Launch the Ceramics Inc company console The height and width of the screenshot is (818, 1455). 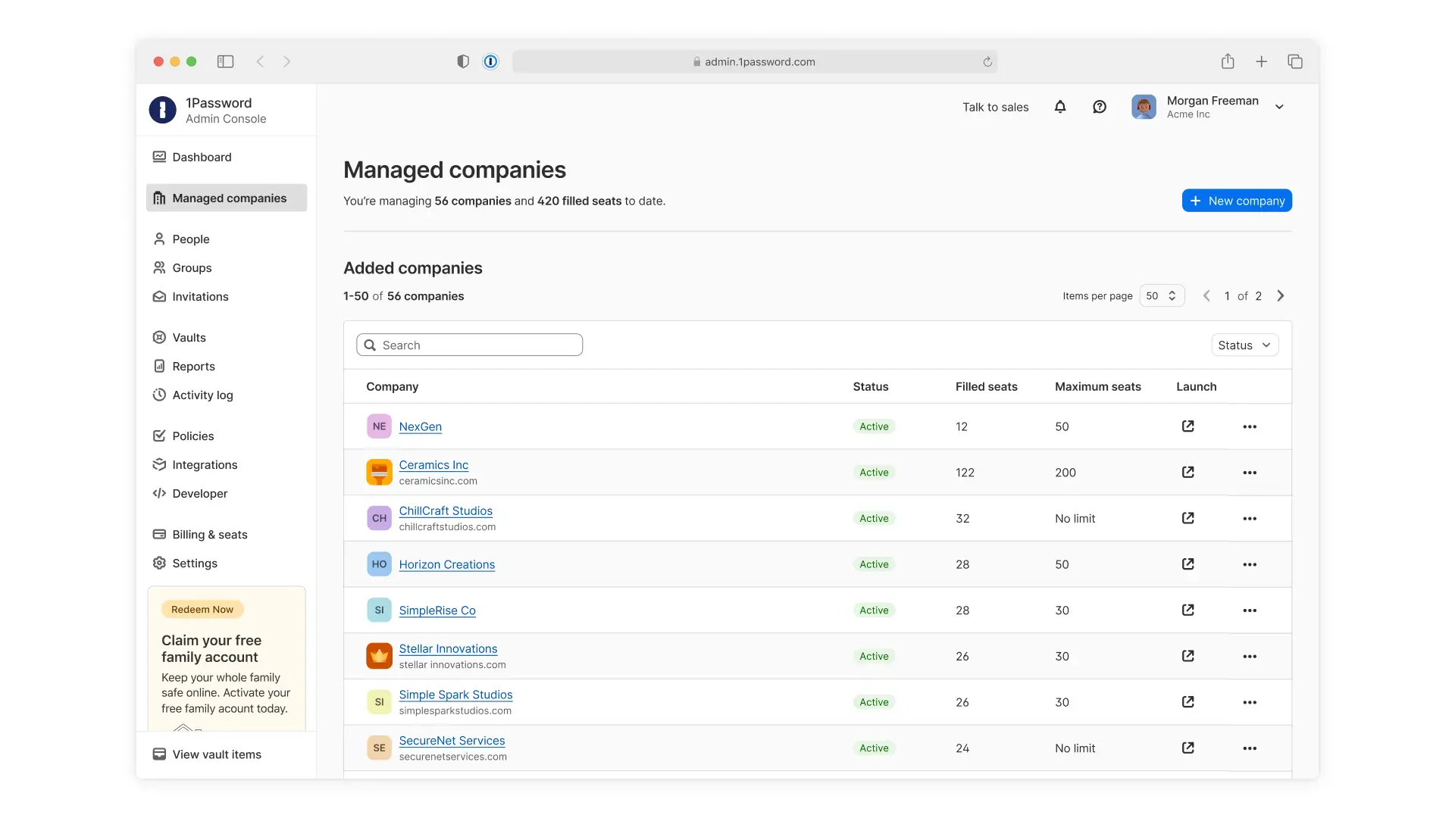click(1187, 472)
